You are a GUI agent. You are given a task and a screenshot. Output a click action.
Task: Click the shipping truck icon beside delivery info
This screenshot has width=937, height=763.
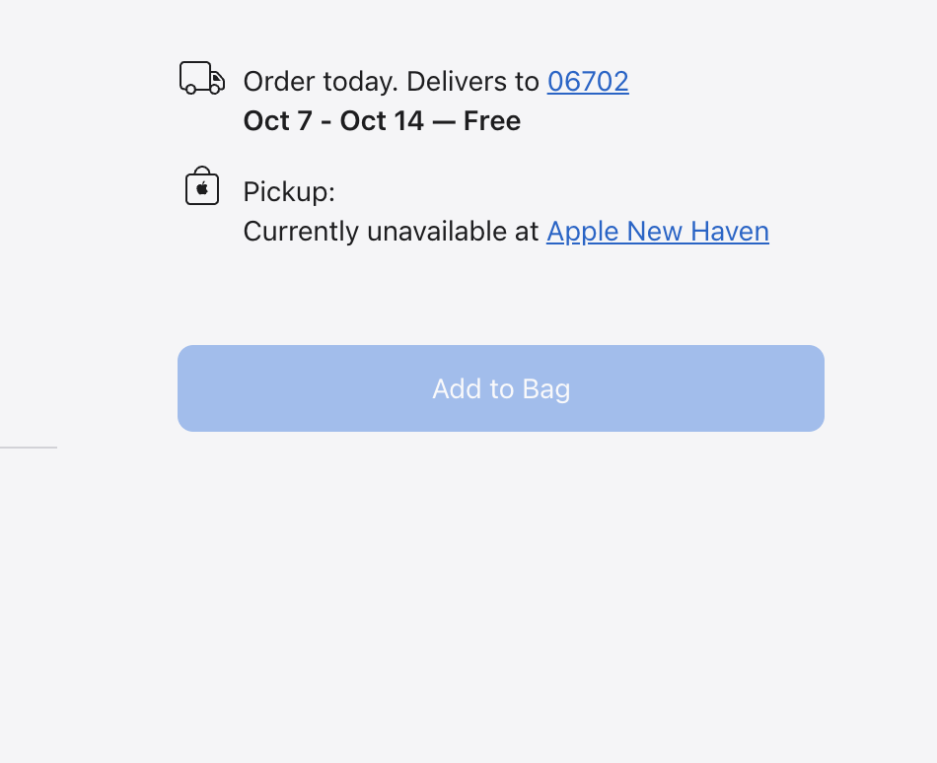[202, 77]
